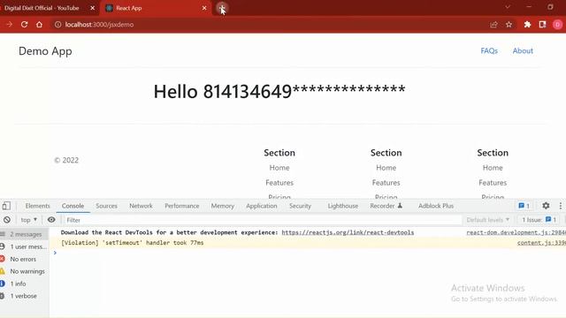This screenshot has width=566, height=318.
Task: Reload the page with refresh icon
Action: click(x=24, y=25)
